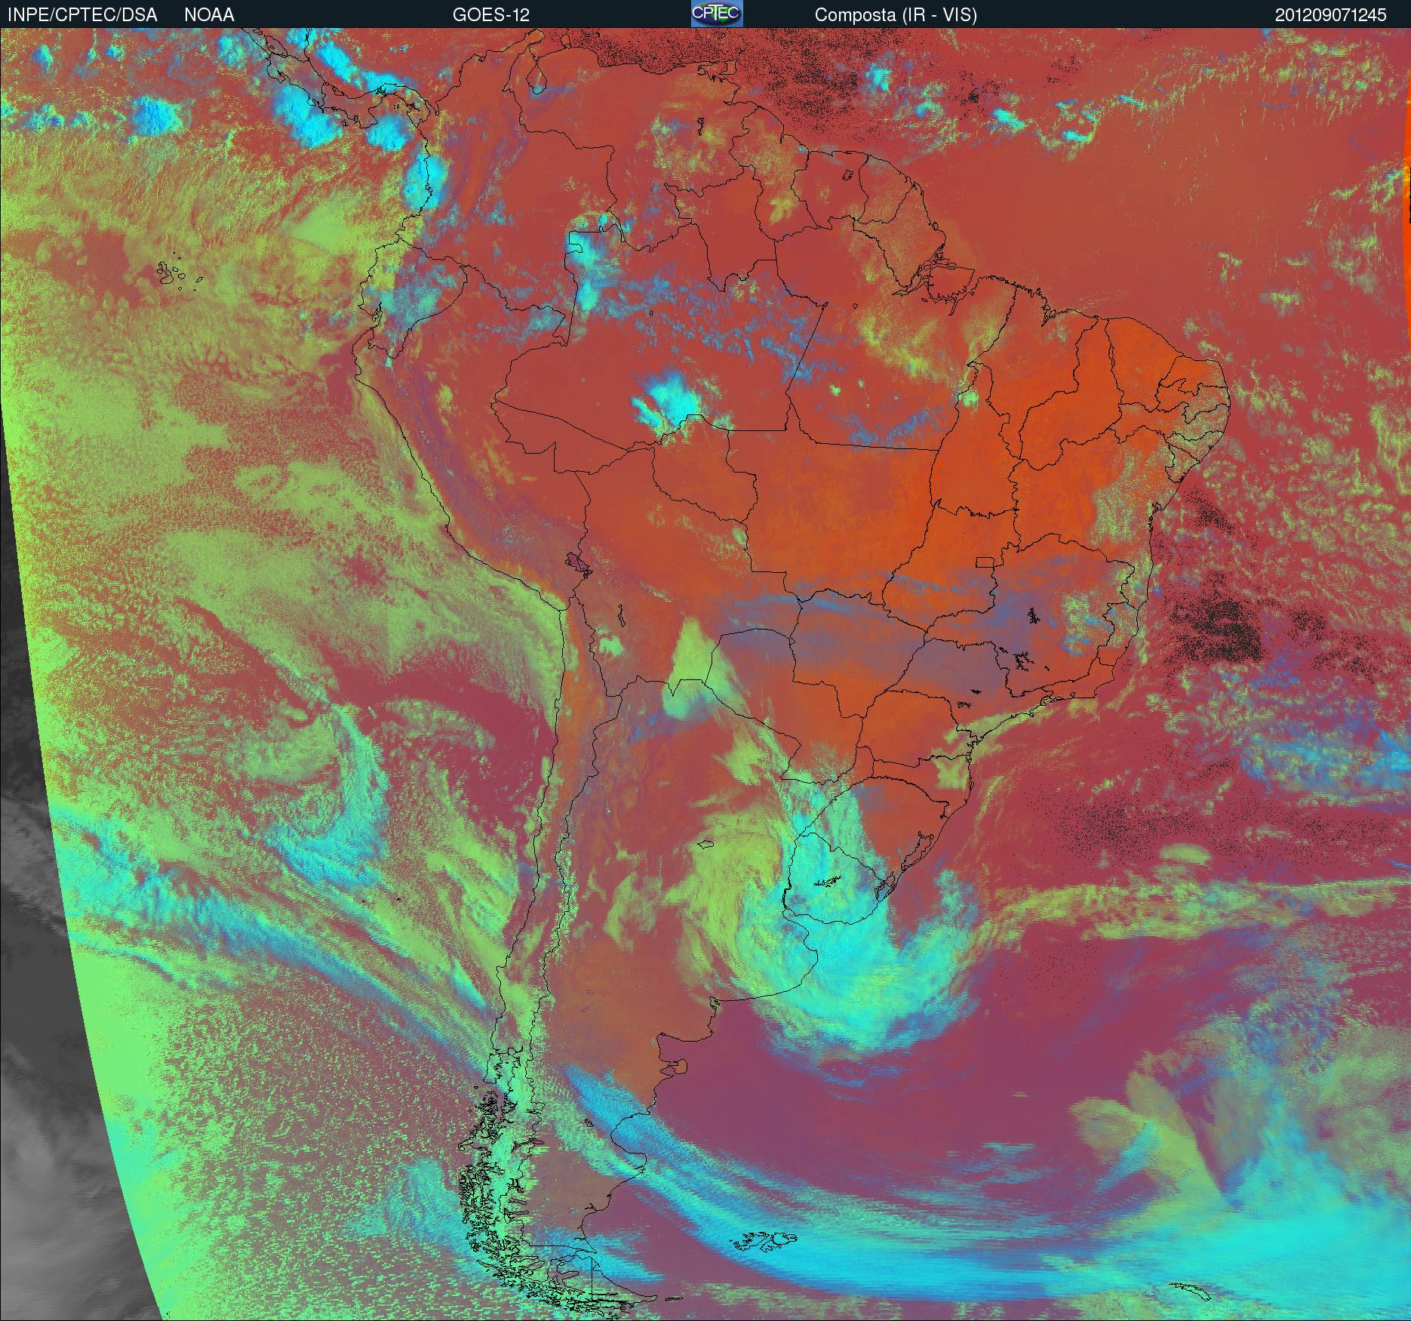Click the GOES-12 satellite name label
This screenshot has height=1321, width=1411.
(491, 15)
